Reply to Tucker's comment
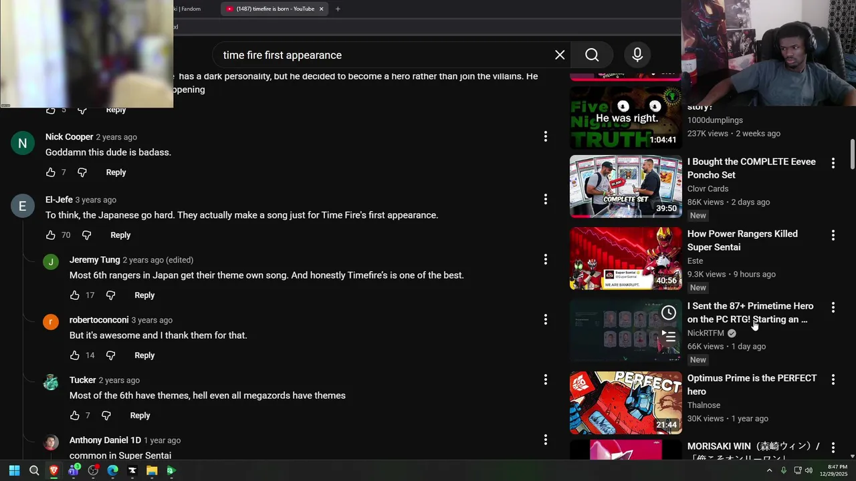 point(140,416)
